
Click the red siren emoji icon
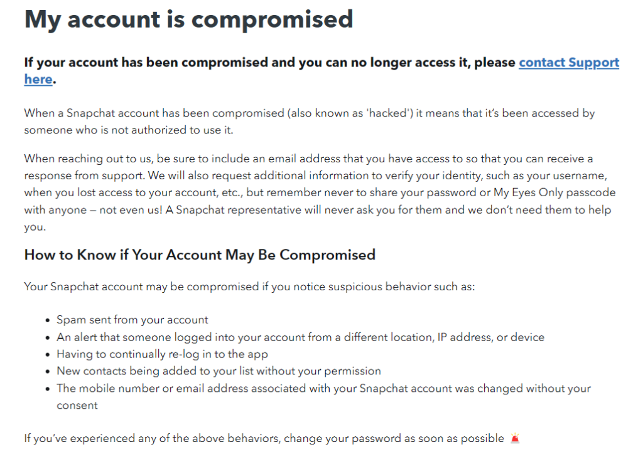coord(516,438)
